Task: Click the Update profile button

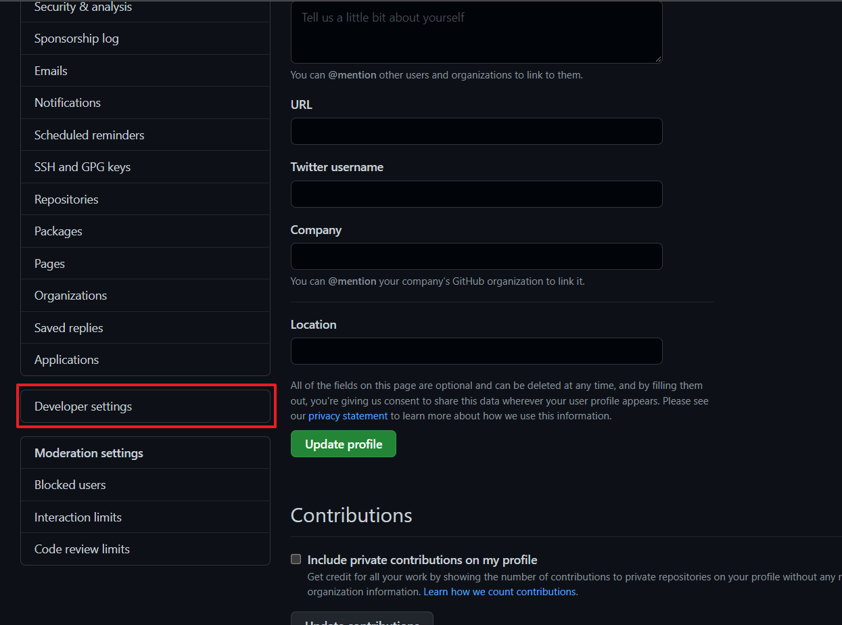Action: [343, 444]
